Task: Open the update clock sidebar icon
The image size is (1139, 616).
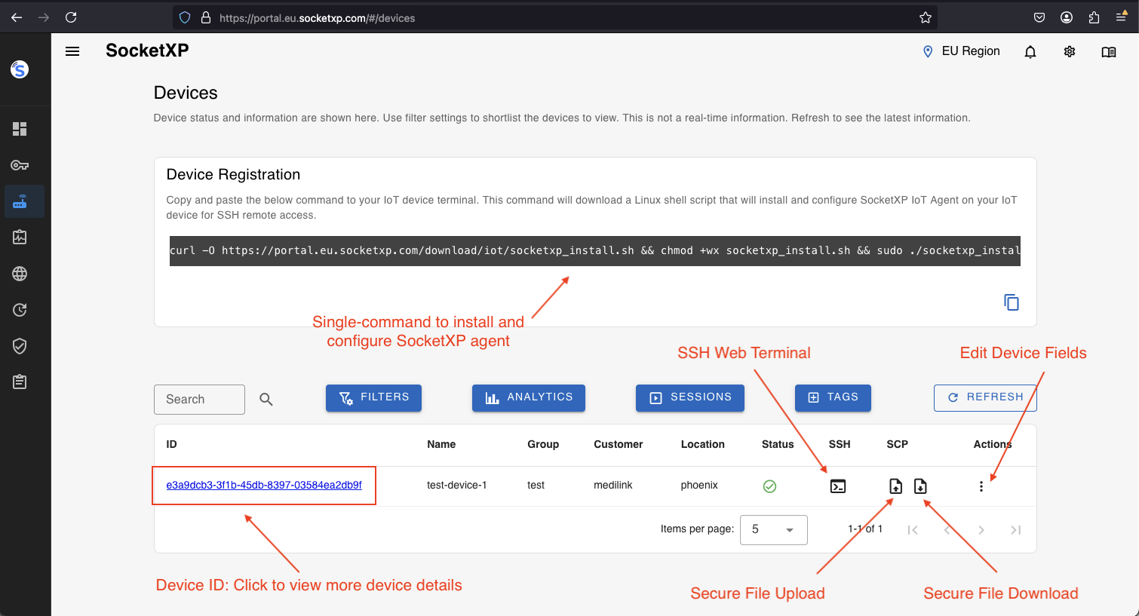Action: tap(20, 310)
